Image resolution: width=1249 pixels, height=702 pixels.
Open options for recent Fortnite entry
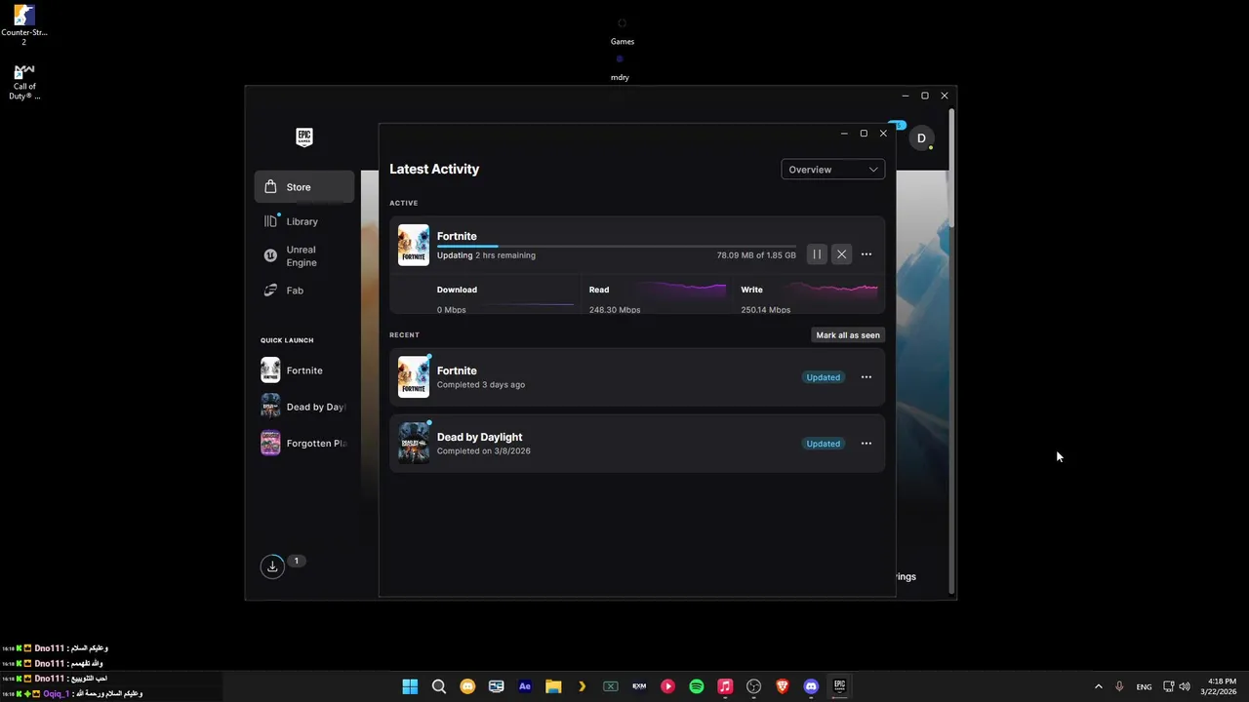point(866,377)
